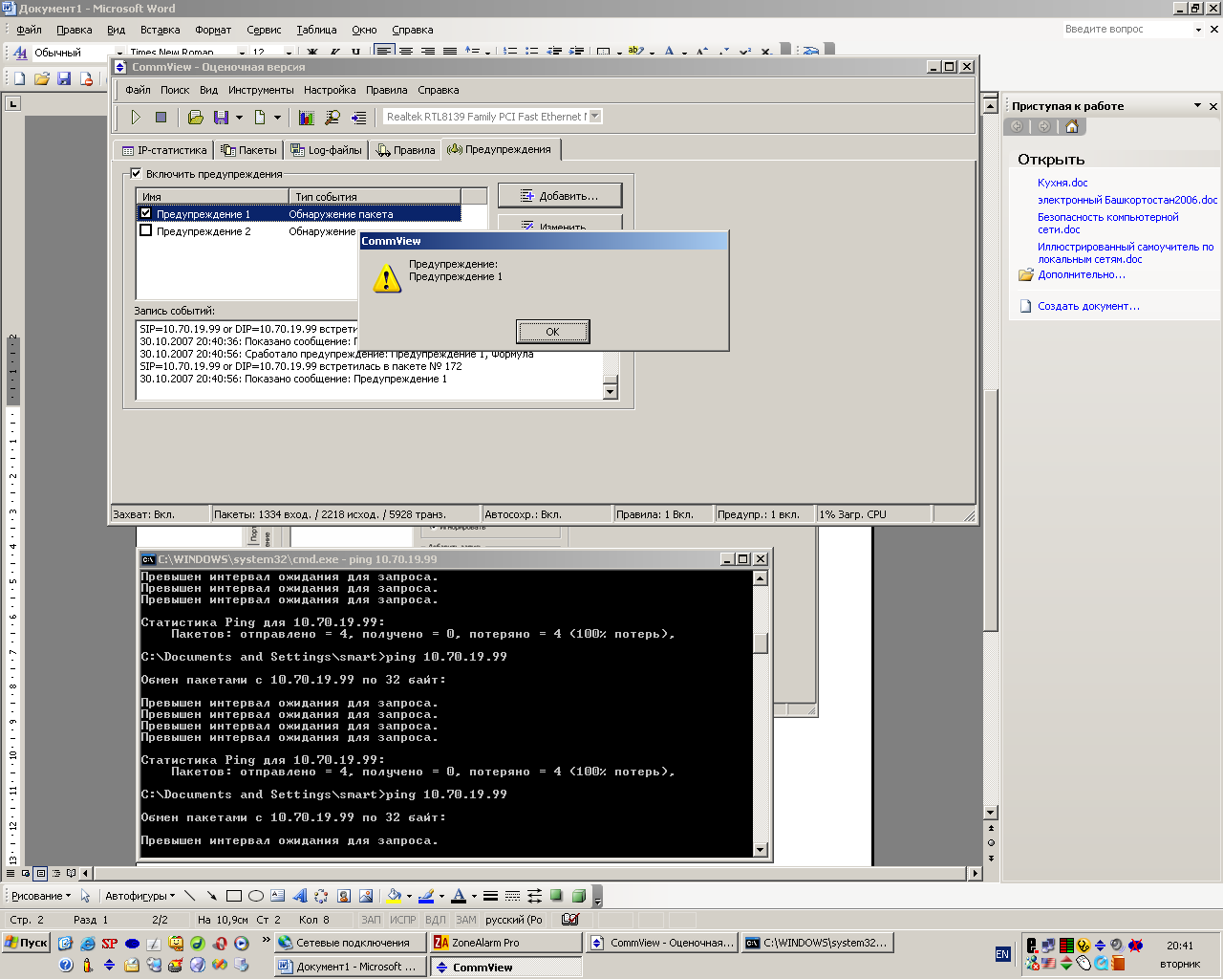The height and width of the screenshot is (979, 1223).
Task: Click the CommView save floppy disk icon
Action: pyautogui.click(x=221, y=118)
